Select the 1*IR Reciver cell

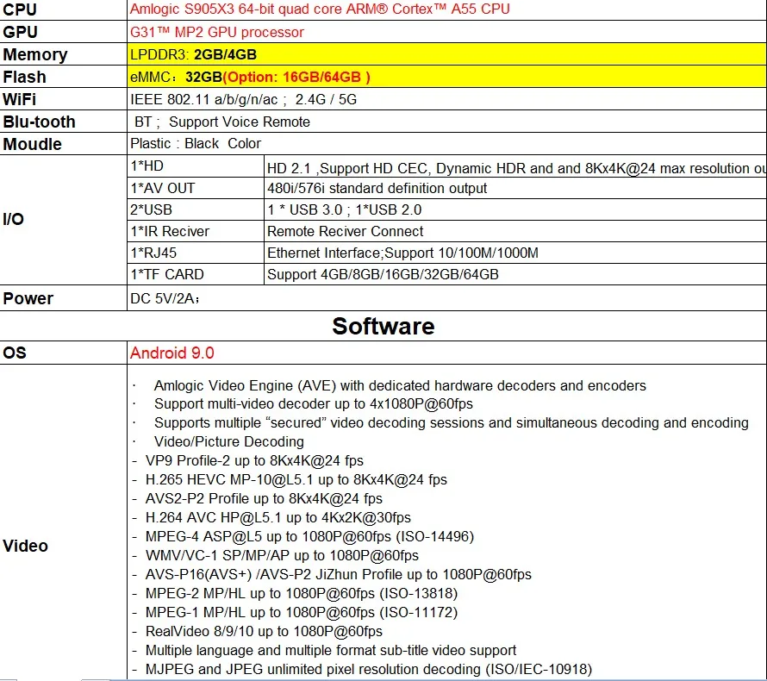[195, 231]
